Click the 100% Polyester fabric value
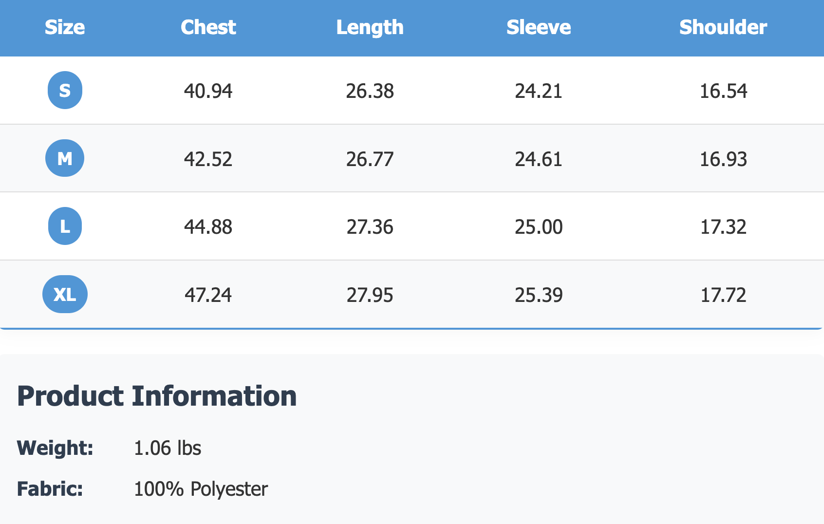Viewport: 824px width, 524px height. point(201,489)
